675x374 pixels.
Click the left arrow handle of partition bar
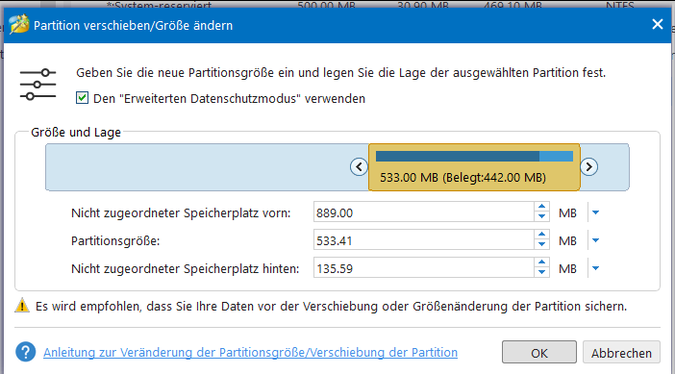pyautogui.click(x=359, y=166)
